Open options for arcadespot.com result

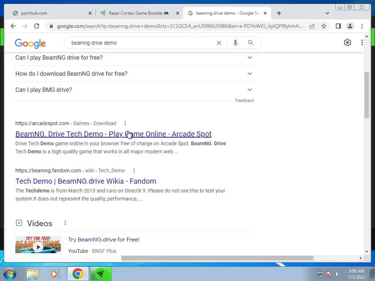click(x=125, y=123)
